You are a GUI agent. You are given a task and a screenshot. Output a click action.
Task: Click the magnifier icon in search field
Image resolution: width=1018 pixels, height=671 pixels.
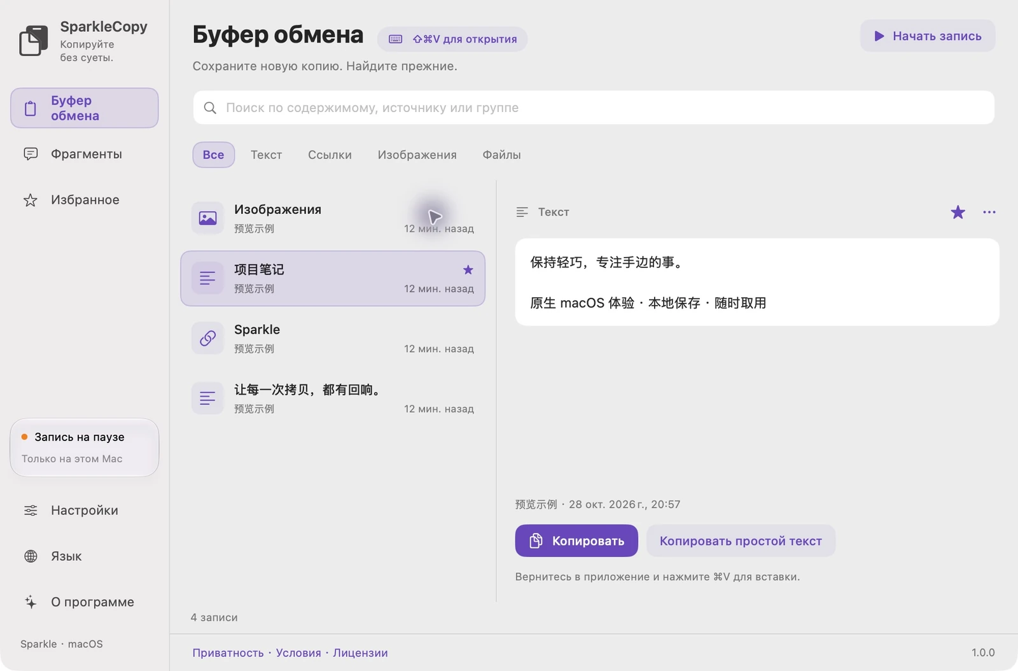point(210,108)
